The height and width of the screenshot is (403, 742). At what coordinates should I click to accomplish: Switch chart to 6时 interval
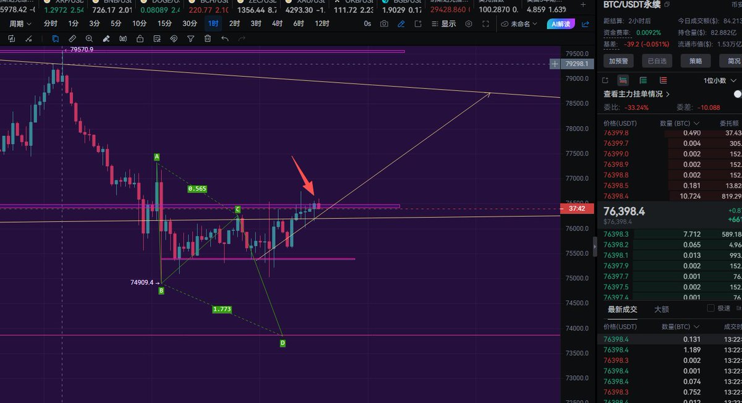pyautogui.click(x=299, y=23)
